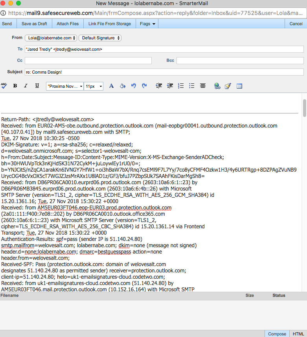Open the insert hyperlink tool
This screenshot has width=307, height=337.
(217, 86)
